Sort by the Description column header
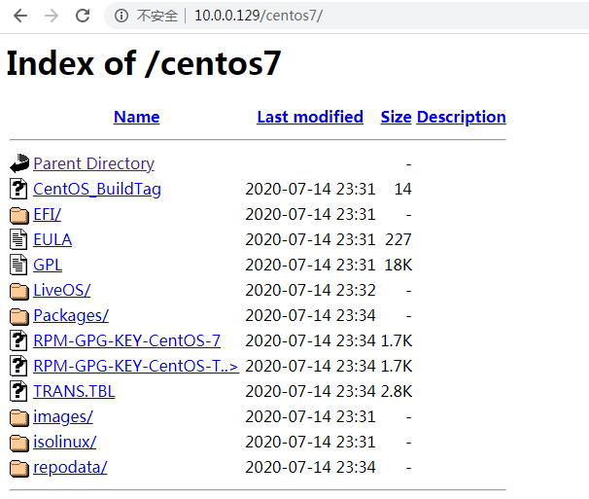This screenshot has width=589, height=499. coord(461,117)
